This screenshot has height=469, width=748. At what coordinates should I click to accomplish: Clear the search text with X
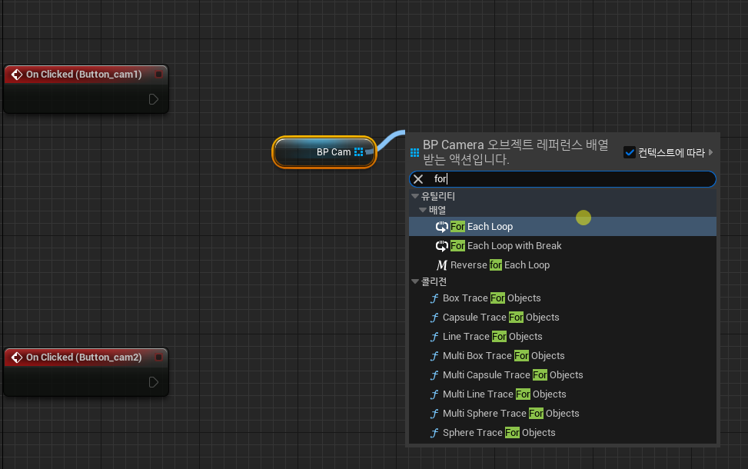tap(418, 179)
